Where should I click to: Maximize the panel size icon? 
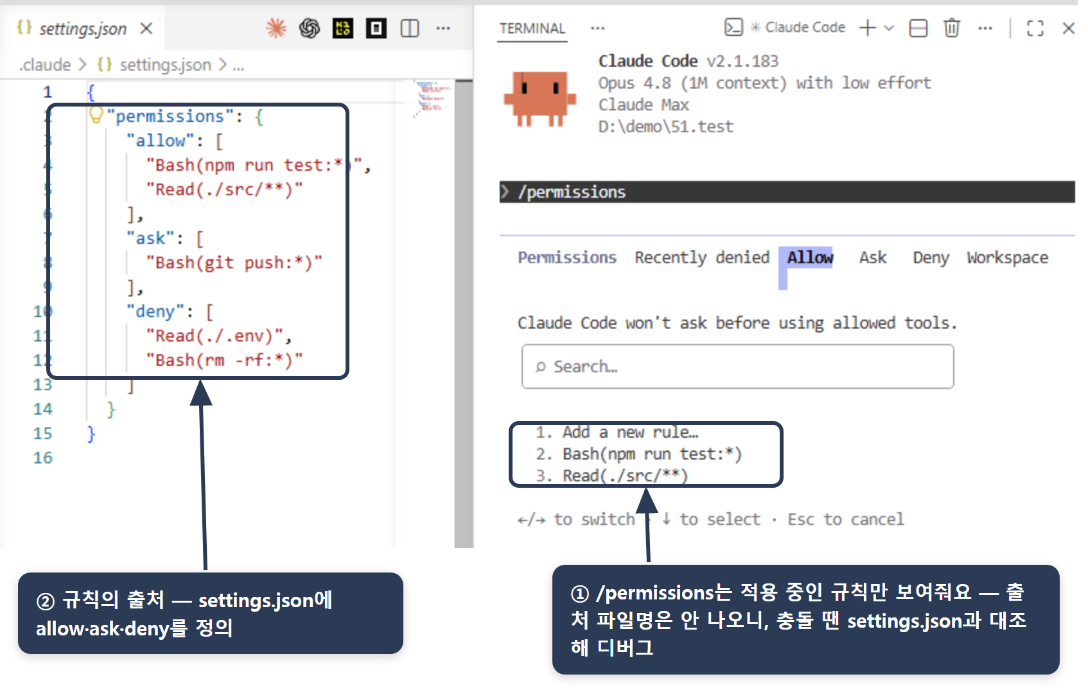(x=1035, y=28)
